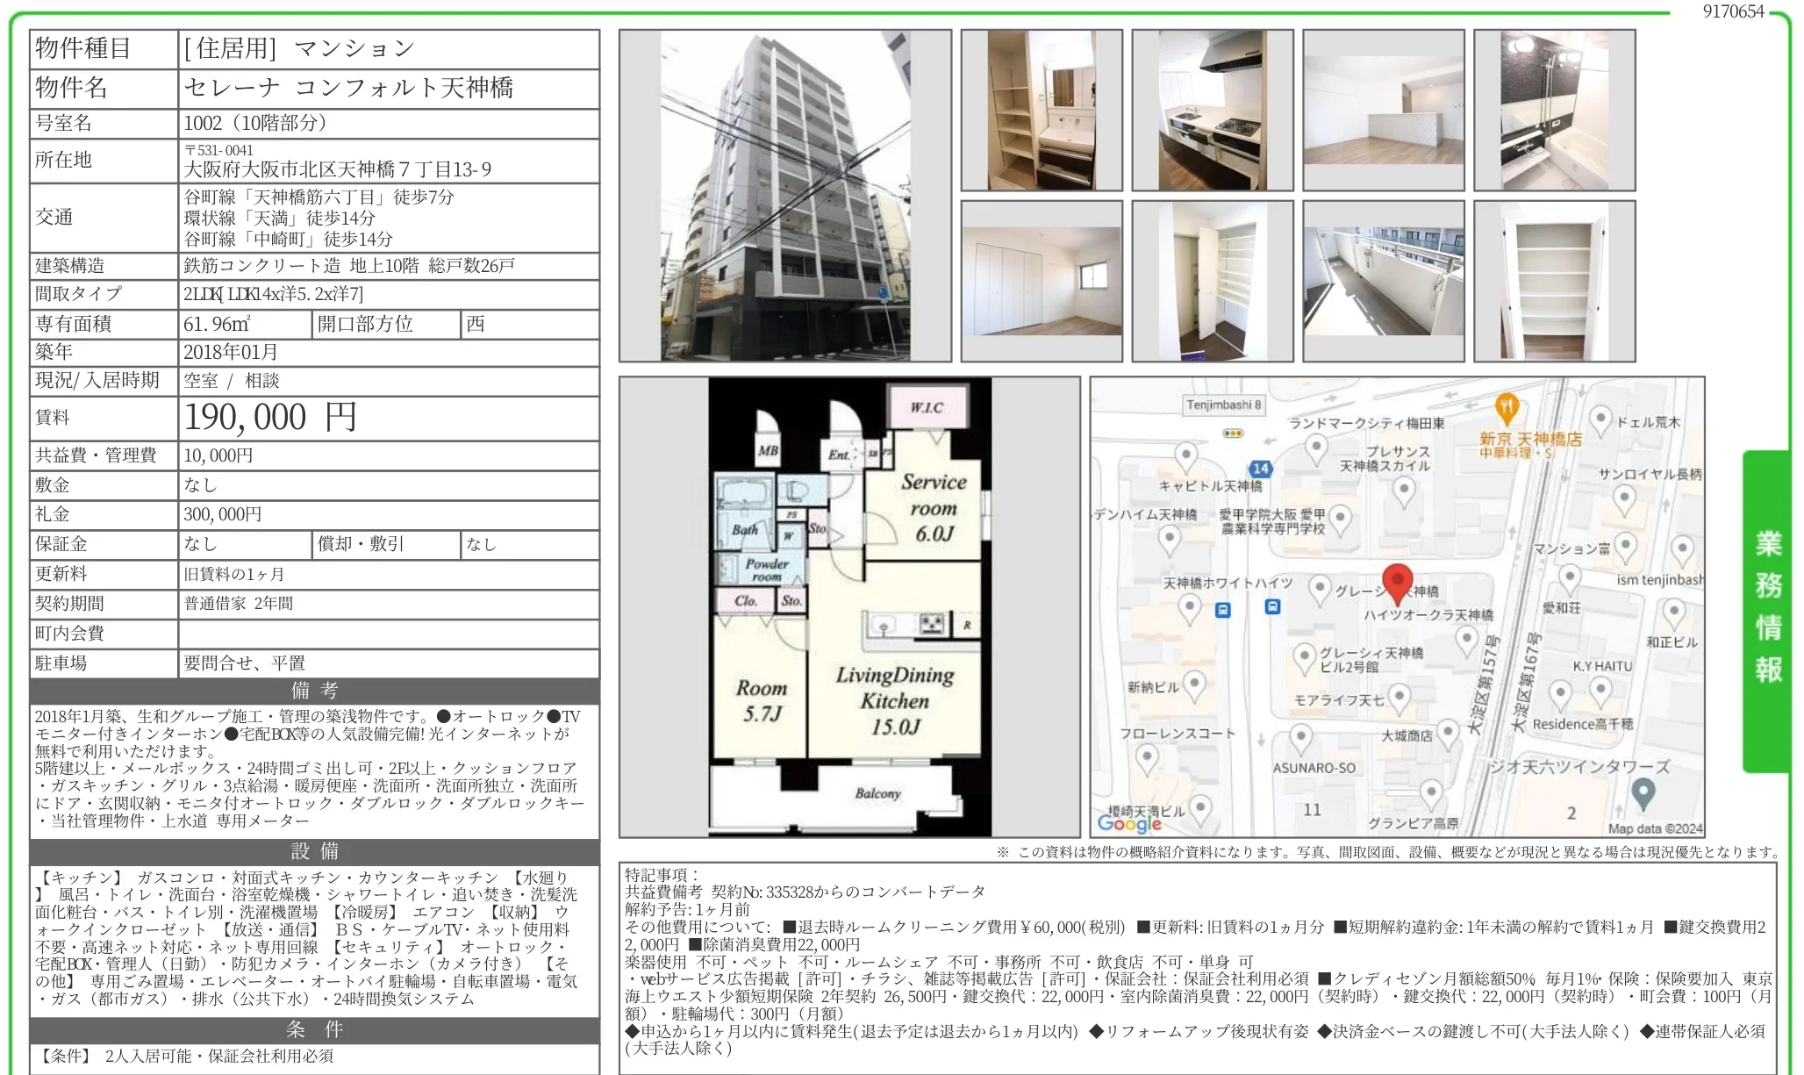
Task: Click the teal pin at ジオ天六ツインタワーズ
Action: tap(1643, 793)
